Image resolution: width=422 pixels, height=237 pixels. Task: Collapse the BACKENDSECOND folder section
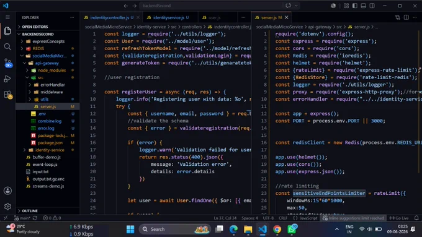click(x=38, y=34)
